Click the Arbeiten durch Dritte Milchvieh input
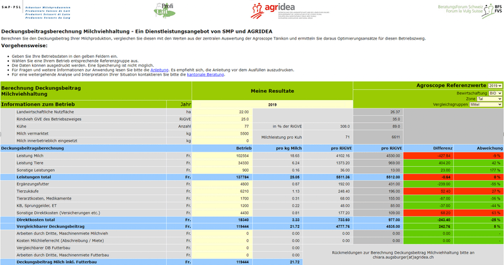This screenshot has height=265, width=504. coord(222,234)
